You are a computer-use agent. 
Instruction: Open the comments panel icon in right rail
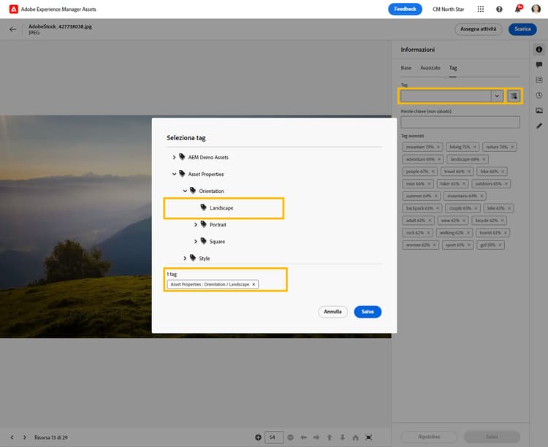click(539, 64)
